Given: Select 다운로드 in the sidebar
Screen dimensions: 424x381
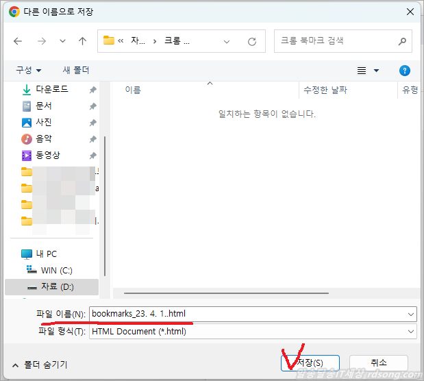Looking at the screenshot, I should pyautogui.click(x=52, y=89).
